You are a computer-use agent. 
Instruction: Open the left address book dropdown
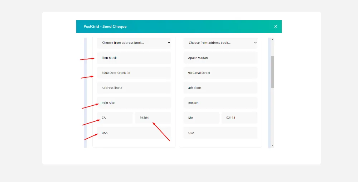click(x=134, y=43)
